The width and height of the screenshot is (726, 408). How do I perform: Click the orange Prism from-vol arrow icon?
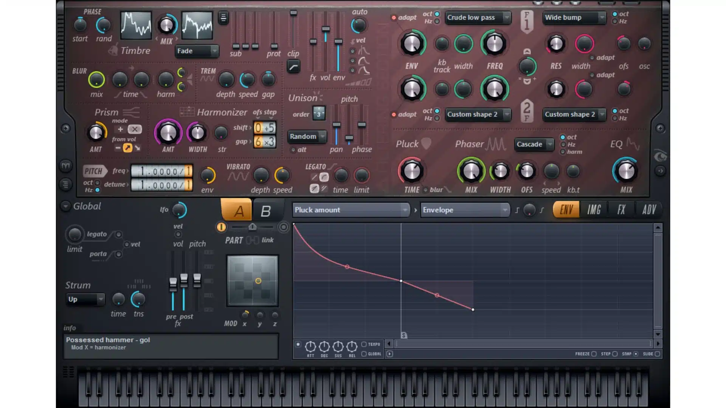coord(127,148)
